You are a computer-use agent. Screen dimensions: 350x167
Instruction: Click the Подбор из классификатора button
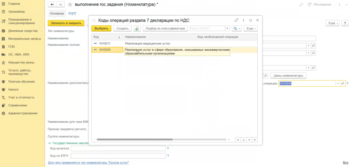click(x=165, y=29)
